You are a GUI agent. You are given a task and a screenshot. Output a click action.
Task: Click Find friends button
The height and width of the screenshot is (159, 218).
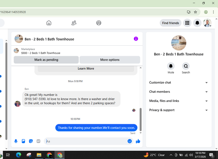point(170,23)
